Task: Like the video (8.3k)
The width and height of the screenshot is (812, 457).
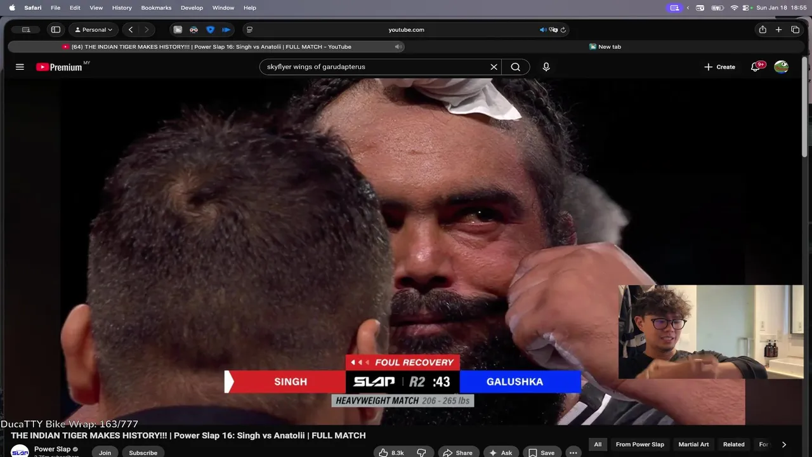Action: 392,453
